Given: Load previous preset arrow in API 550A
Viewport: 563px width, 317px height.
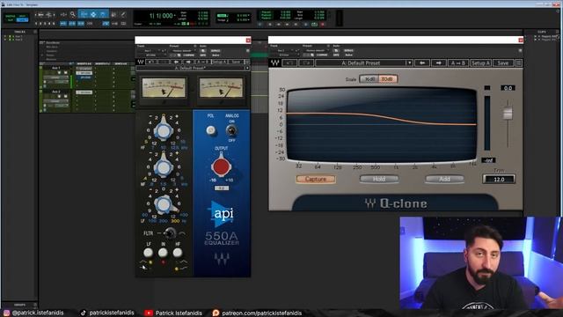Looking at the screenshot, I should point(176,62).
